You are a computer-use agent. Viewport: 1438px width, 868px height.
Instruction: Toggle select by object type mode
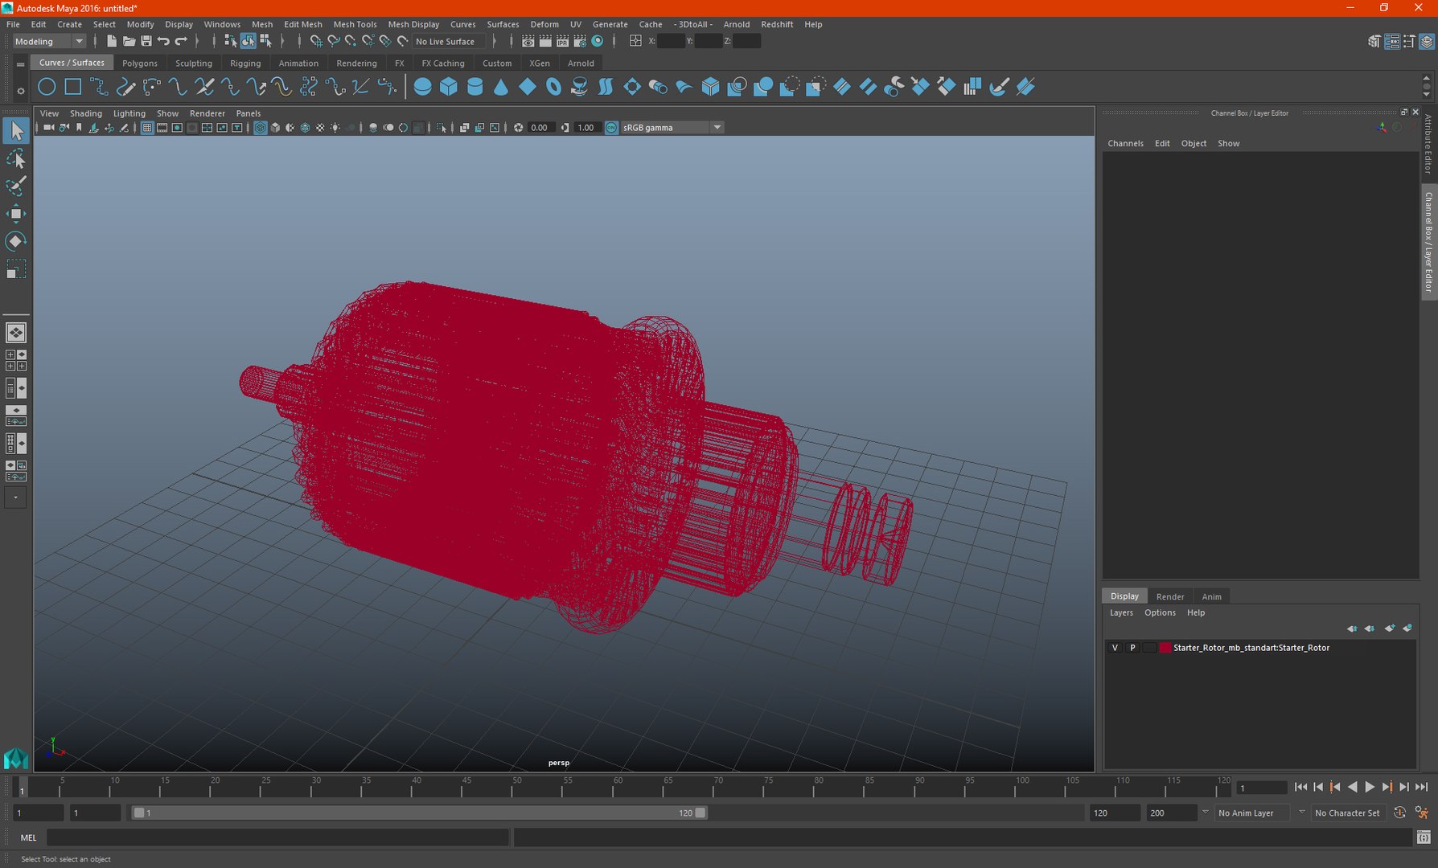(x=248, y=41)
